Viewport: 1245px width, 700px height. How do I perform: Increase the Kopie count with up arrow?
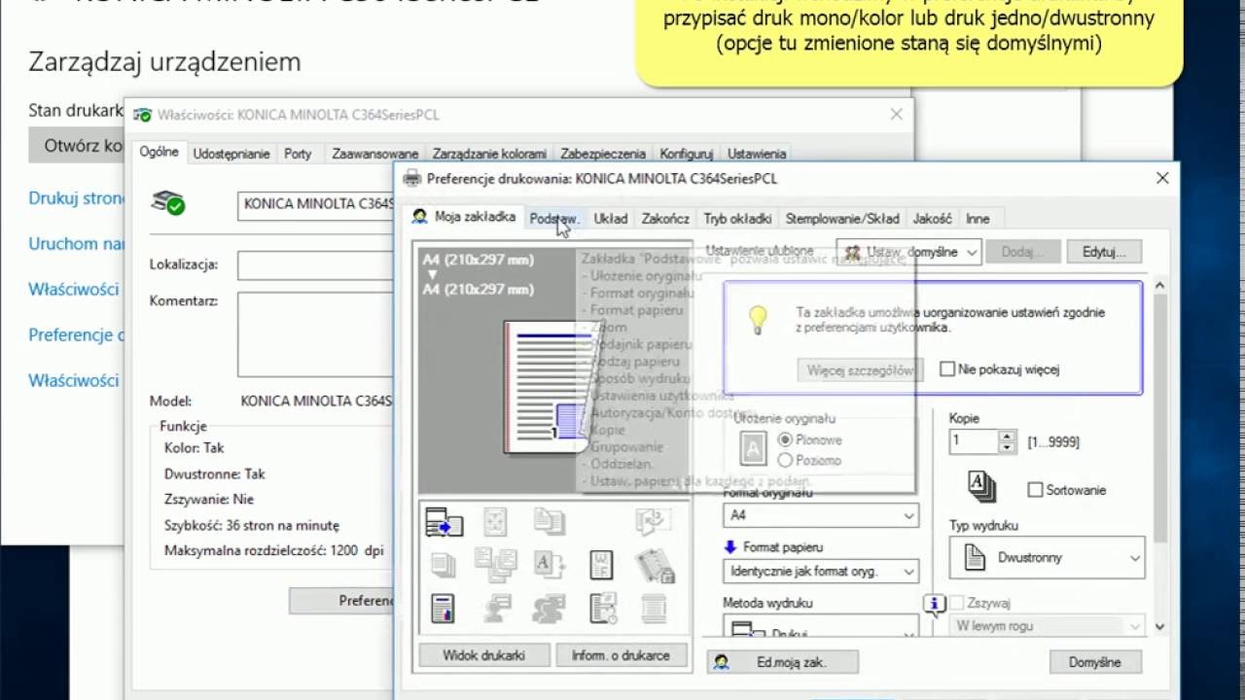click(x=1007, y=436)
